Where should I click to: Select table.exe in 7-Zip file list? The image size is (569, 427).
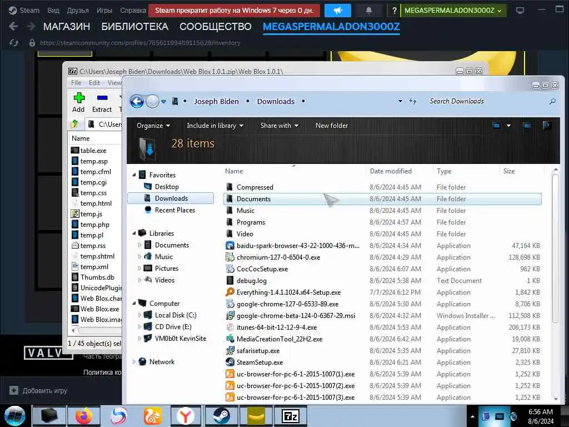(x=93, y=150)
